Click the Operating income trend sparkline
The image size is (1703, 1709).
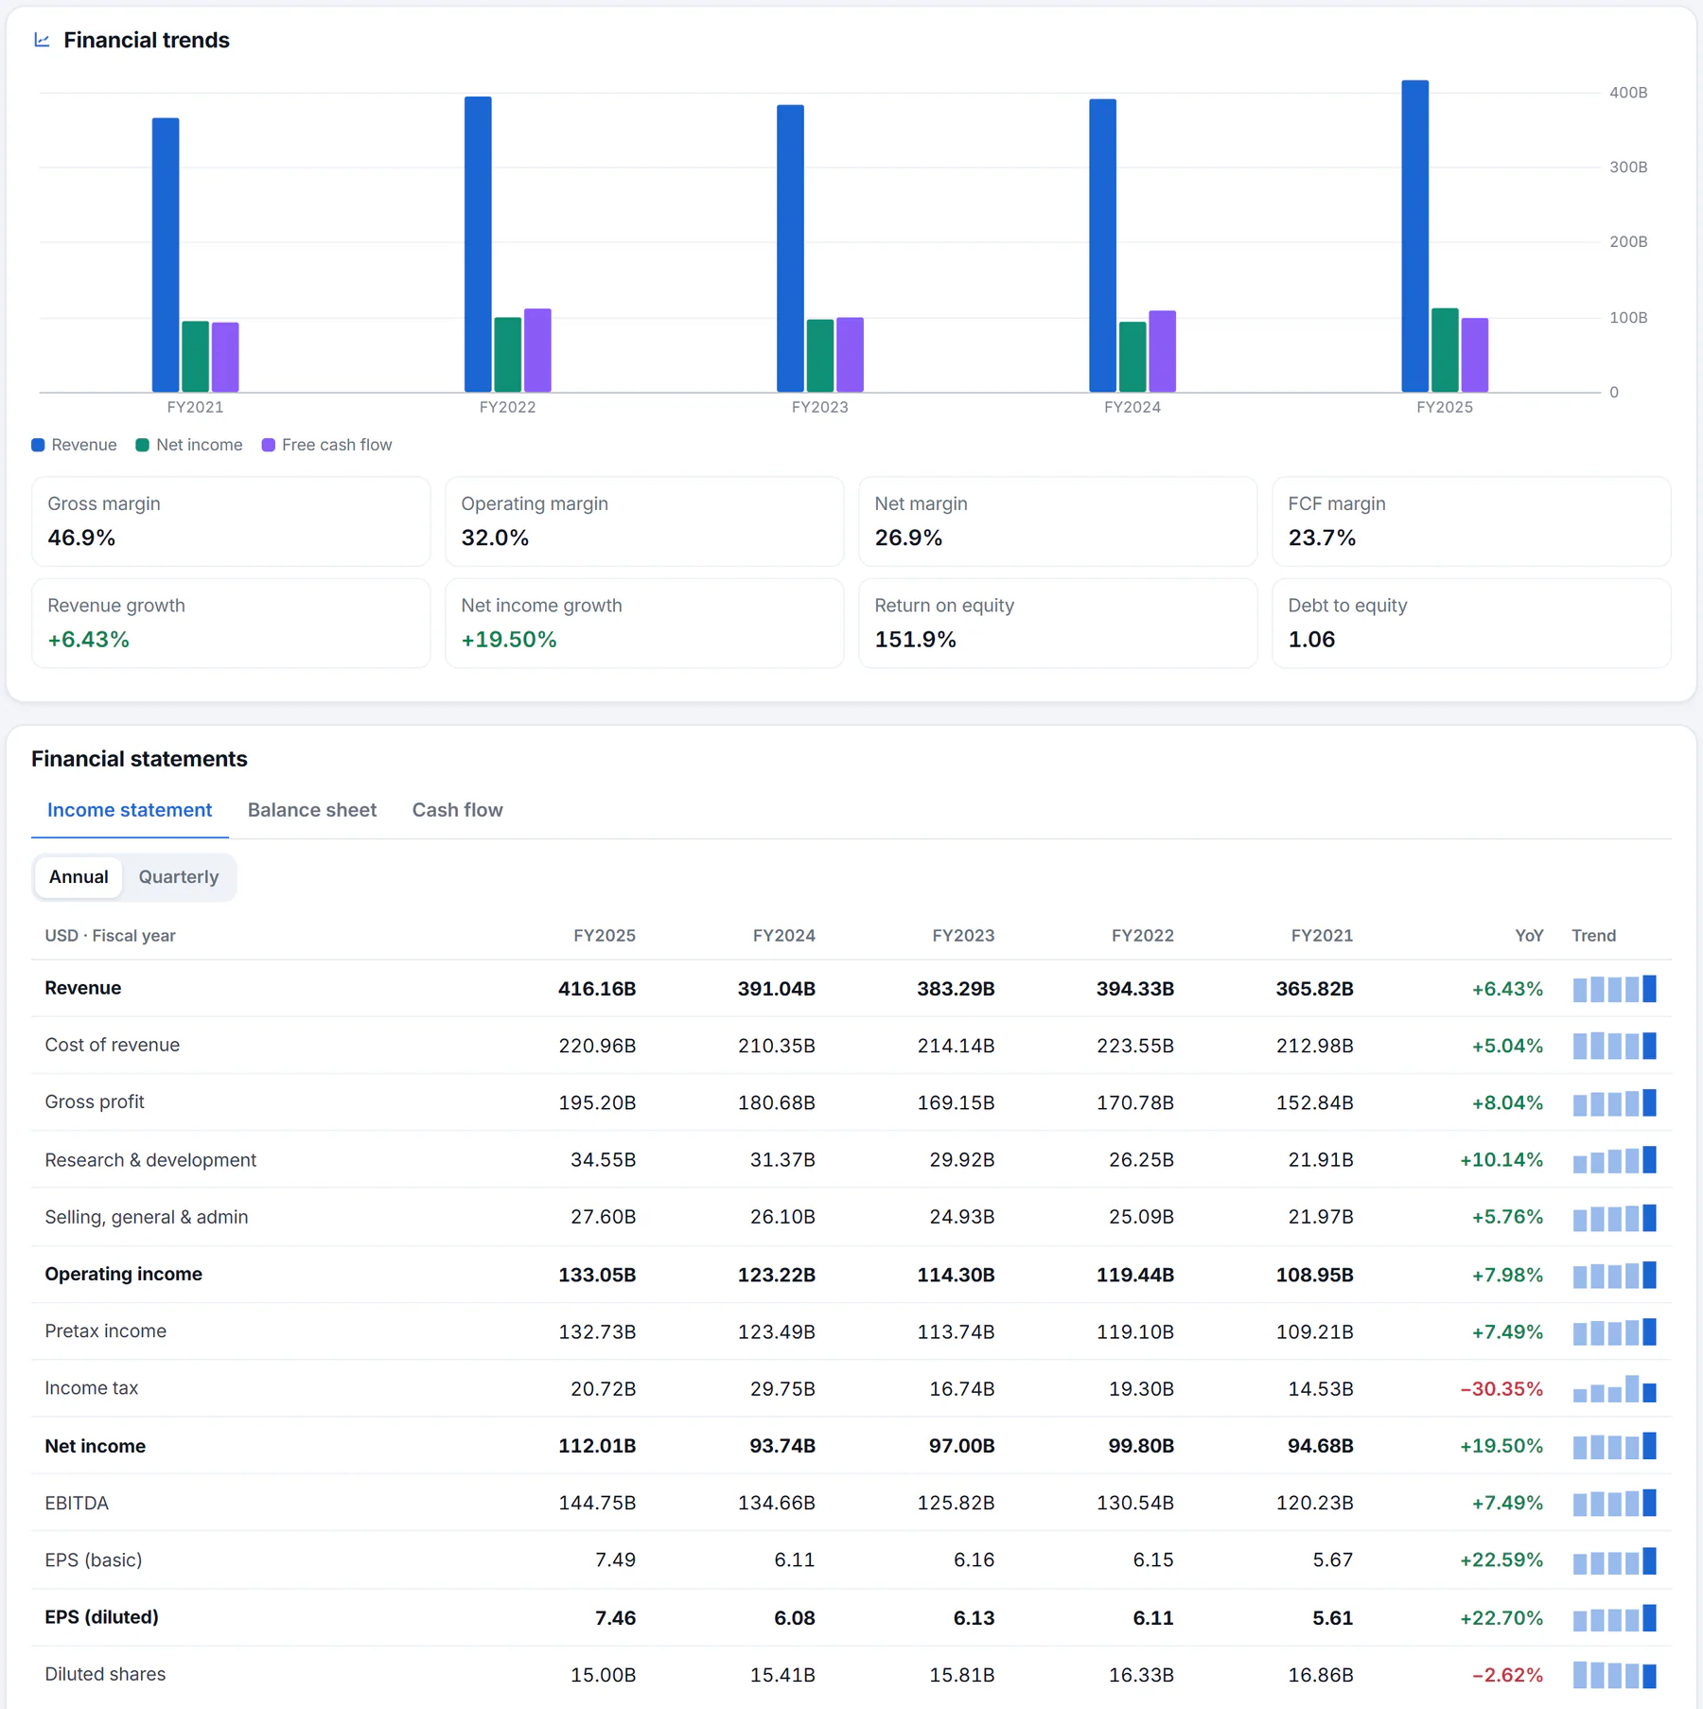(x=1614, y=1275)
